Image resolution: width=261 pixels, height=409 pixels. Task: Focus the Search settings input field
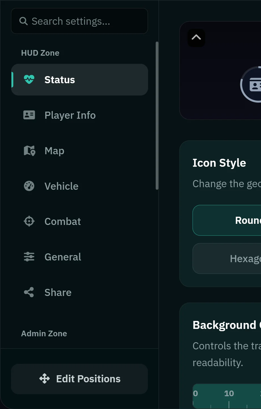[79, 21]
